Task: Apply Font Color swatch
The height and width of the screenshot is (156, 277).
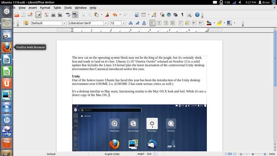Action: coord(209,23)
